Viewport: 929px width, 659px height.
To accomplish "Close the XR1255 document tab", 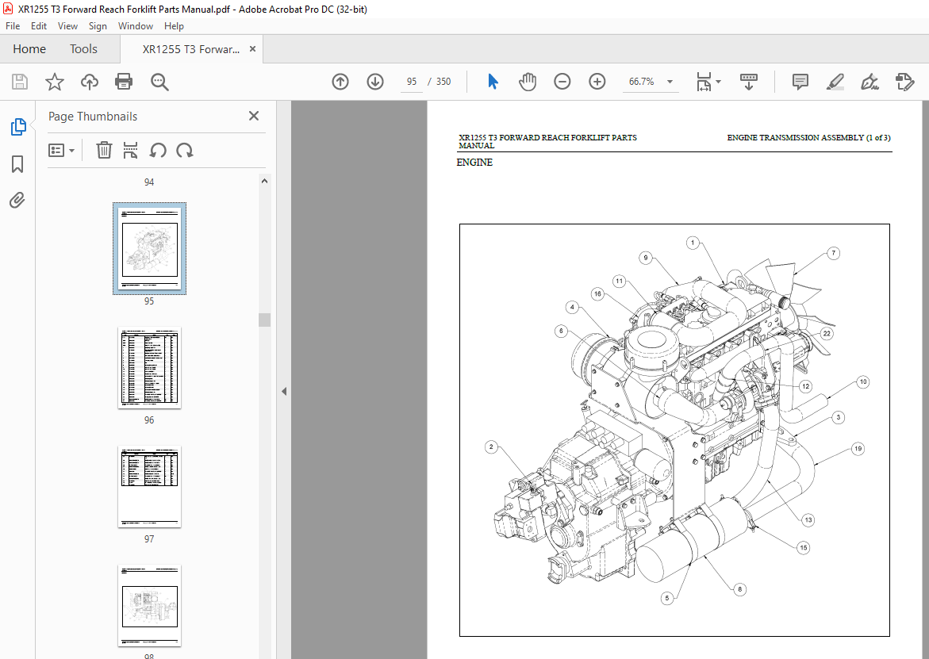I will pyautogui.click(x=252, y=49).
